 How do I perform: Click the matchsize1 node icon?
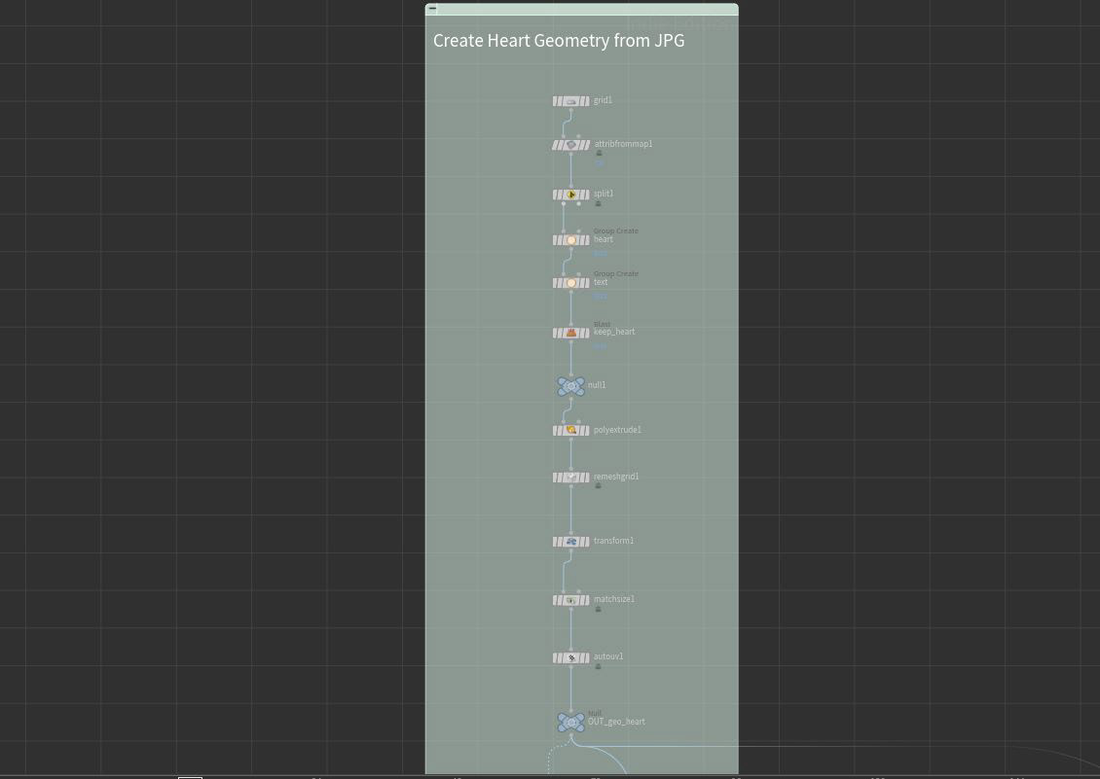pyautogui.click(x=571, y=600)
